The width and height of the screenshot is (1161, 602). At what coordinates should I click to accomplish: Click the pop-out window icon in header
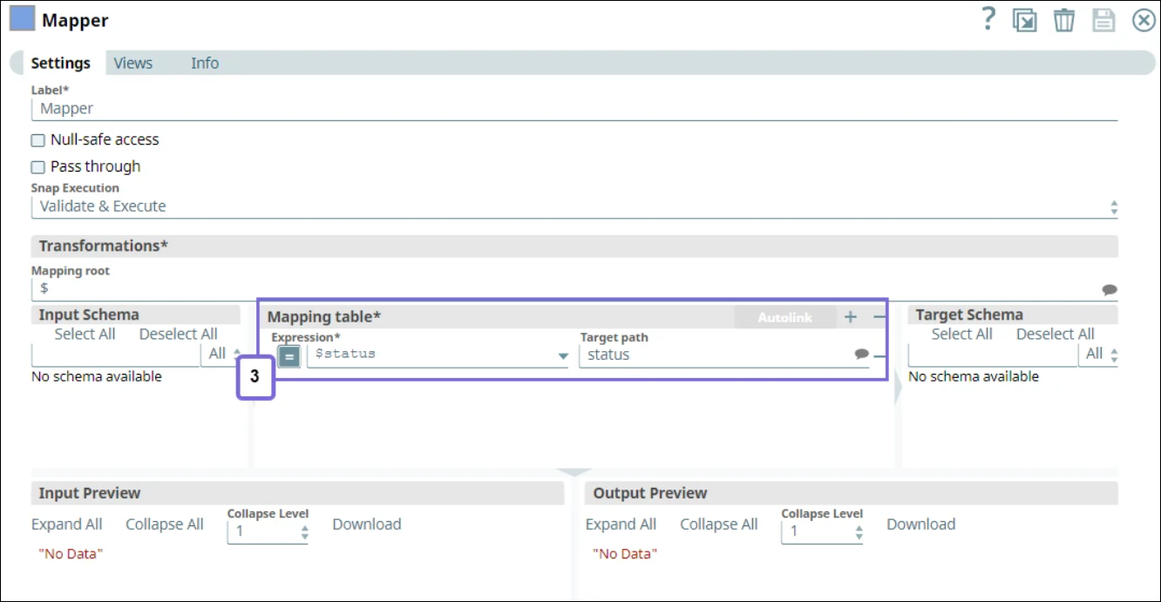tap(1024, 20)
